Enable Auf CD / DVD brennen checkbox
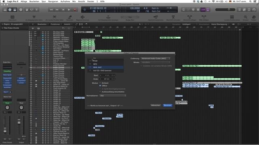259x145 pixels. coord(90,70)
